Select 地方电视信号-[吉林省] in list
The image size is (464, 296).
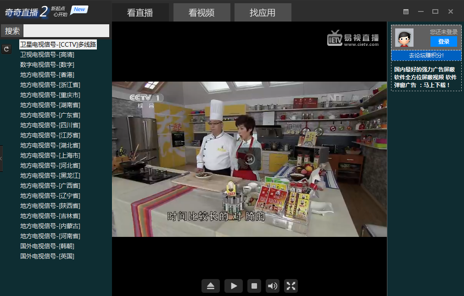click(50, 216)
